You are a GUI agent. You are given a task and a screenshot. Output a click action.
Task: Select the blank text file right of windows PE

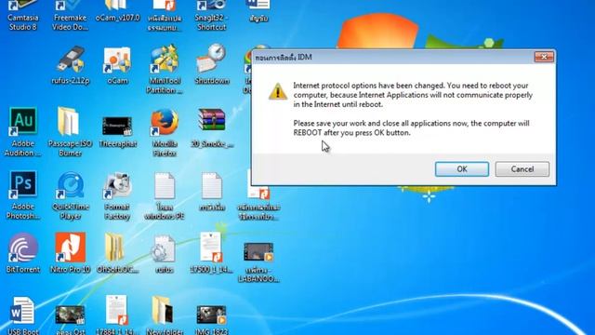pyautogui.click(x=211, y=191)
